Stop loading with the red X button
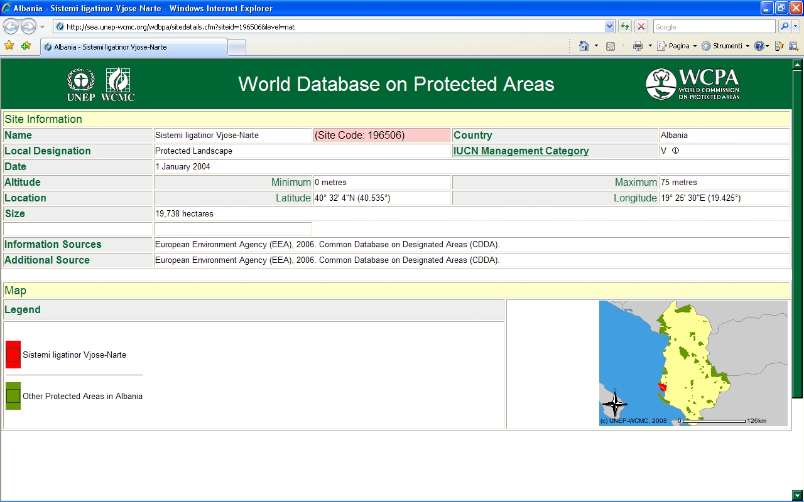Viewport: 804px width, 502px height. [641, 26]
